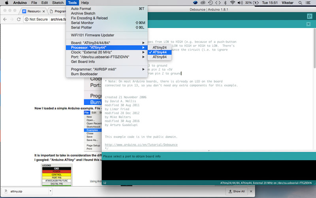Choose Fix Encoding & Reload

[x=107, y=18]
